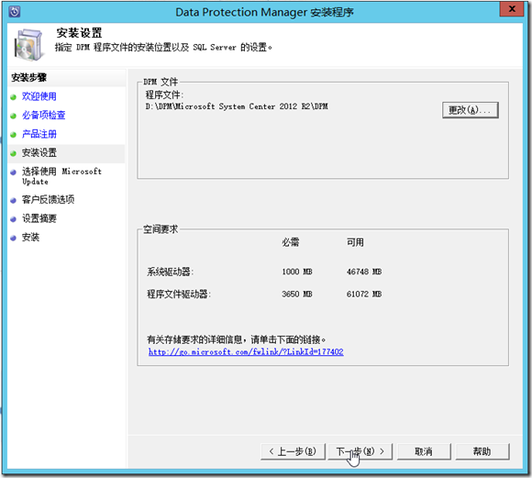The height and width of the screenshot is (478, 532).
Task: Go to the 必备项检查 step
Action: pos(43,116)
